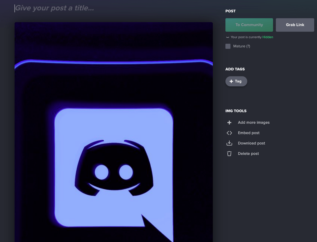
Task: Click the Delete post trash icon
Action: tap(229, 153)
